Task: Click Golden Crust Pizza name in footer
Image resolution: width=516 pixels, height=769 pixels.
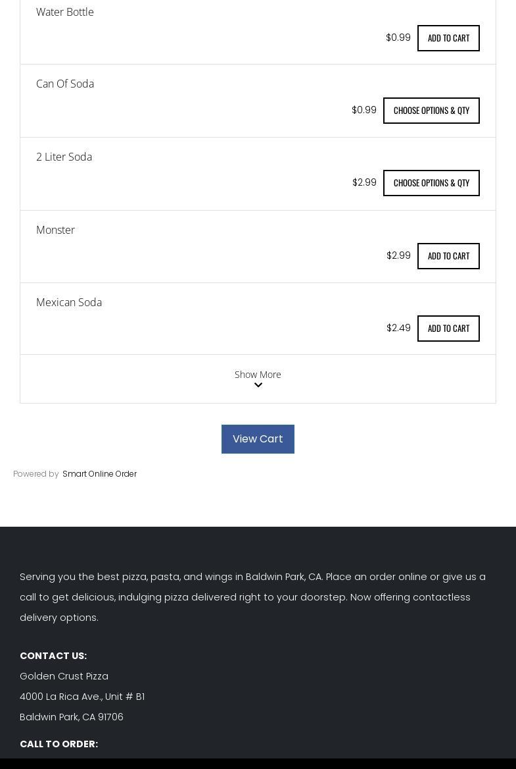Action: pyautogui.click(x=64, y=676)
